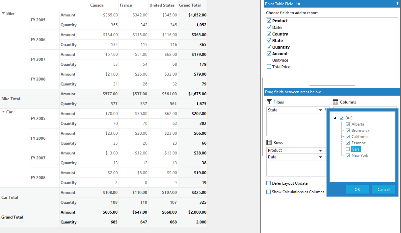The height and width of the screenshot is (233, 401).
Task: Click Cancel in the filter popup
Action: tap(384, 189)
